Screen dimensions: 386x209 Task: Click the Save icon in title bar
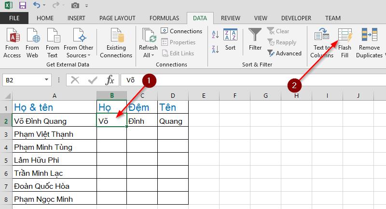click(x=23, y=6)
